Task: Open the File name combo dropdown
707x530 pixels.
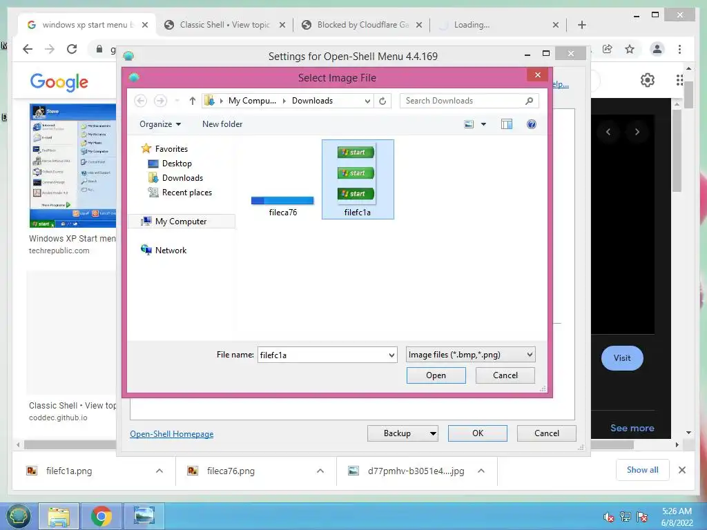Action: pyautogui.click(x=391, y=355)
